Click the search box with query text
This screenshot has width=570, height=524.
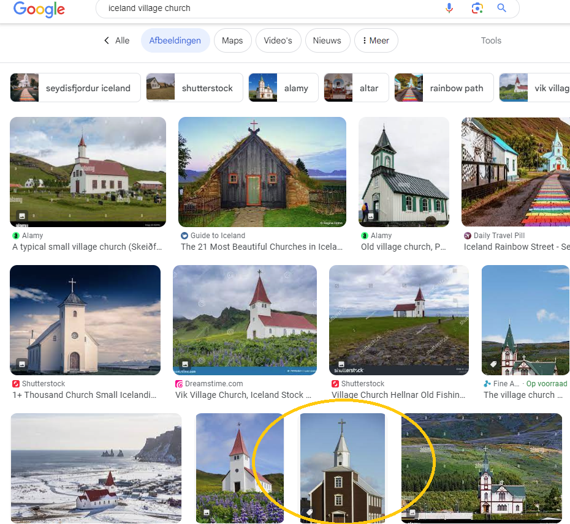point(270,9)
